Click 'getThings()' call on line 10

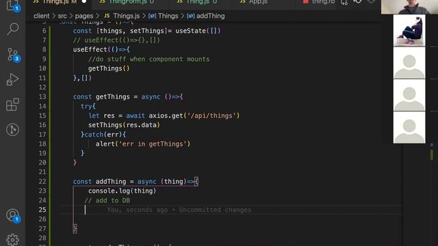point(109,68)
